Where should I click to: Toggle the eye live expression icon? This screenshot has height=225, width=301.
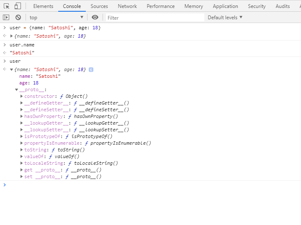click(x=95, y=18)
